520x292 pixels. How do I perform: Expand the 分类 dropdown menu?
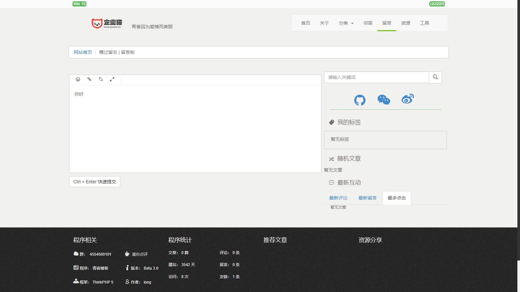[x=346, y=23]
